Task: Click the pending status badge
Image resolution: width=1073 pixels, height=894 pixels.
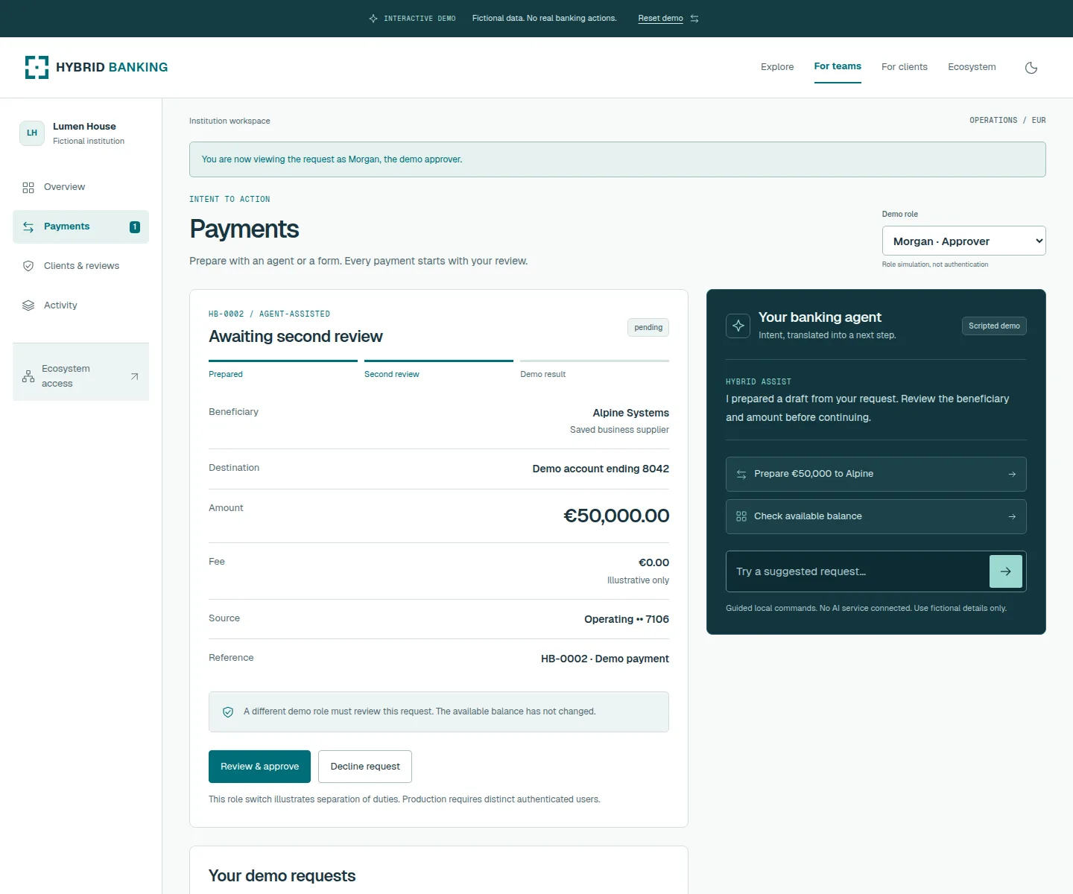Action: [x=648, y=328]
